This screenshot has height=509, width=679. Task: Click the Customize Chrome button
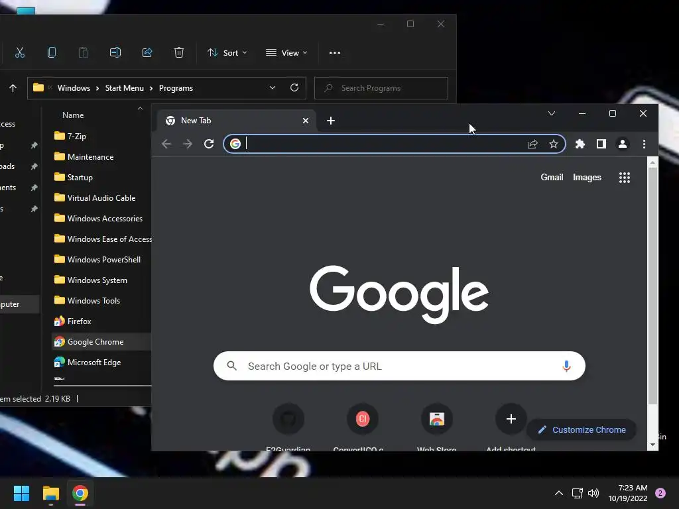tap(582, 429)
